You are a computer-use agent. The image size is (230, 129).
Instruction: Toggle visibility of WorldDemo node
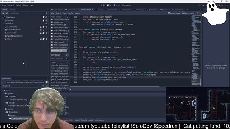click(46, 17)
